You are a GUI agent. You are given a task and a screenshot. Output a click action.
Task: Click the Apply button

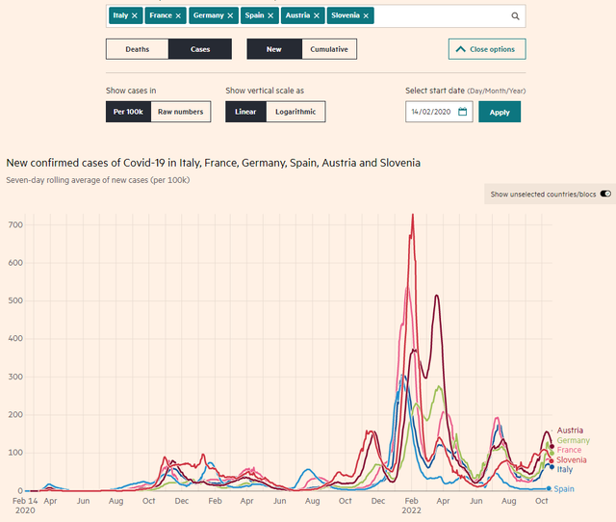coord(500,112)
